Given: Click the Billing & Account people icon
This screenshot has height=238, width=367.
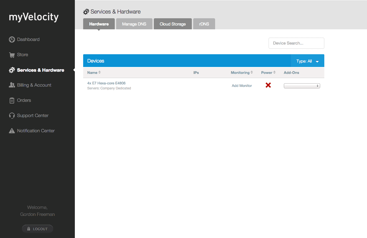Looking at the screenshot, I should (x=12, y=85).
